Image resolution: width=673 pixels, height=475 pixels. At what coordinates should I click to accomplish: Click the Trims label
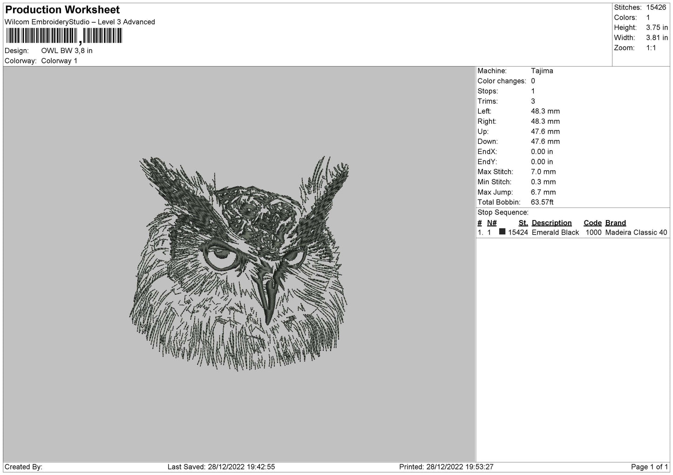click(488, 101)
